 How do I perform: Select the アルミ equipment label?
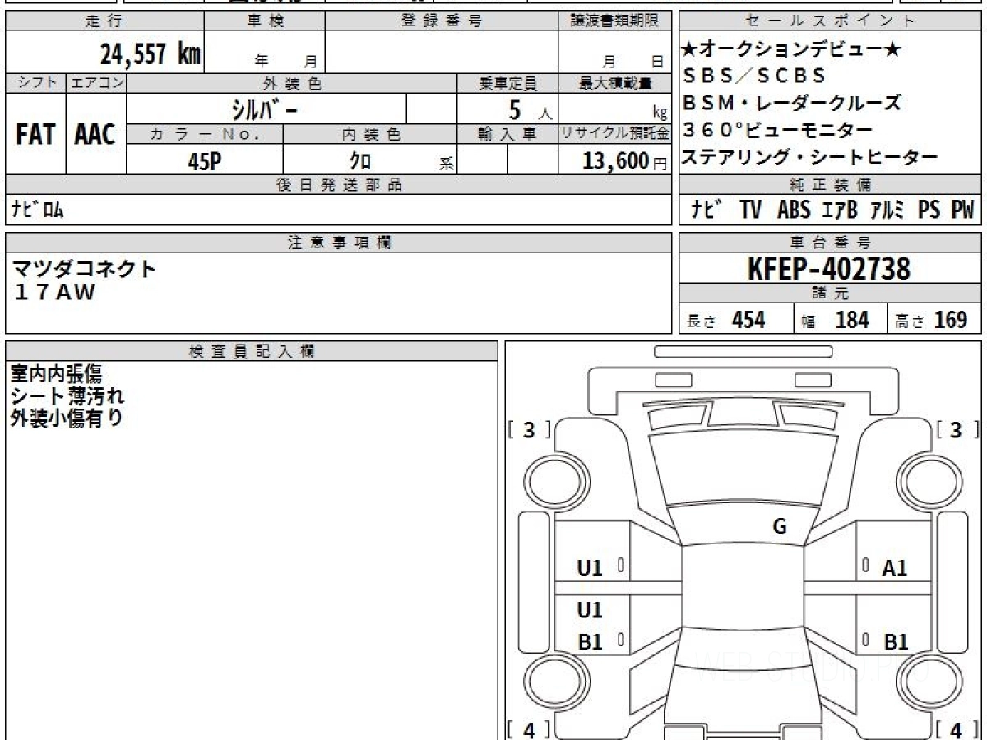tap(887, 210)
